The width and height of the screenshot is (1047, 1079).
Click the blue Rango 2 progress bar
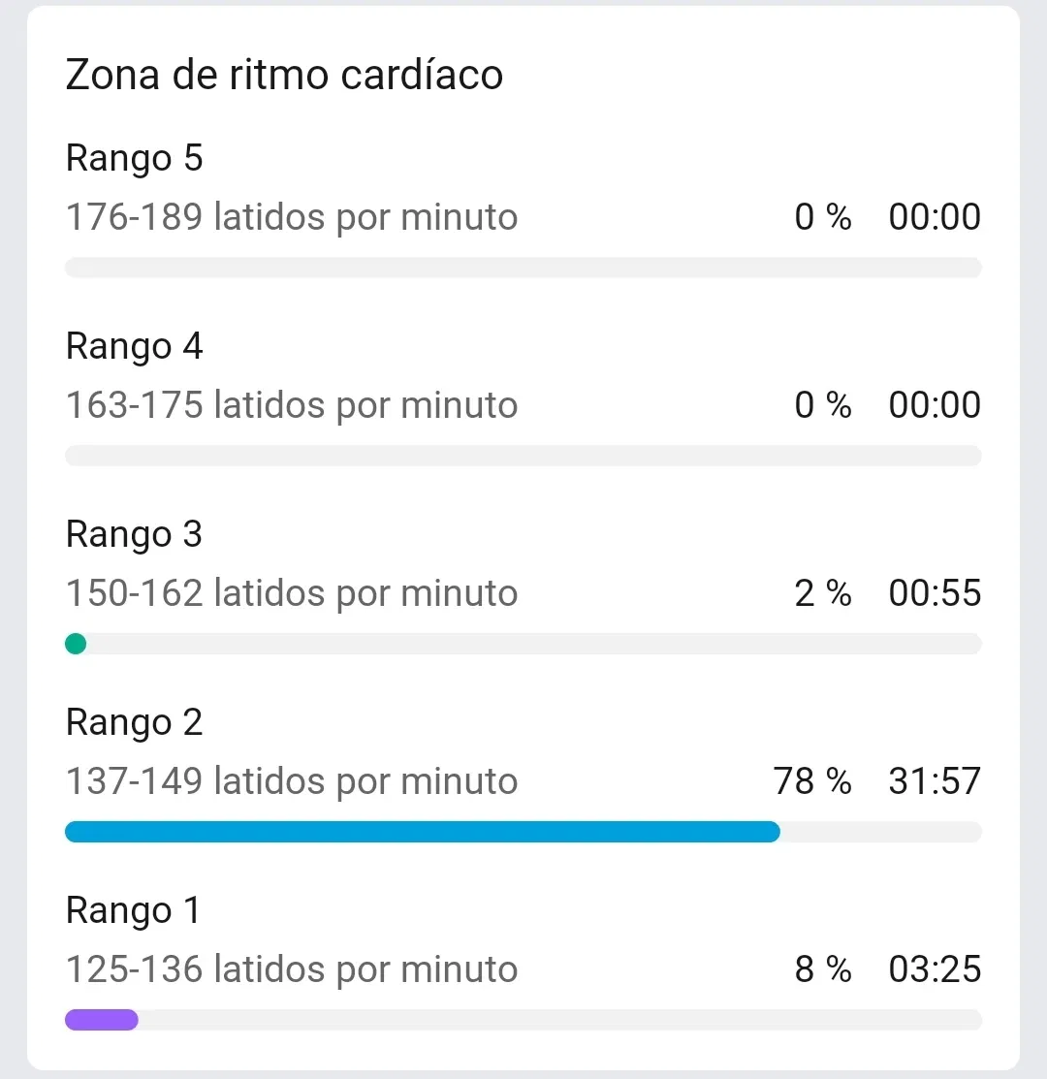422,832
